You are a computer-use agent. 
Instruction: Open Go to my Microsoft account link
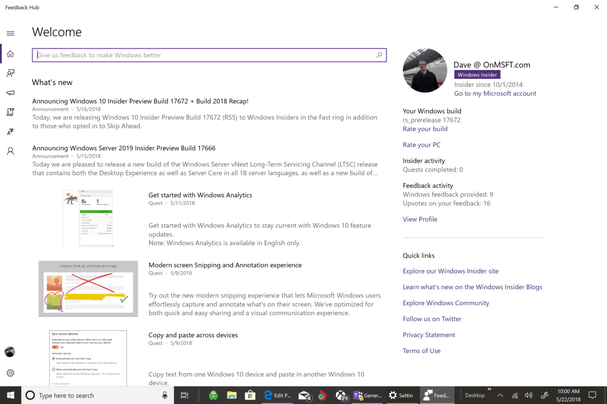click(x=495, y=93)
